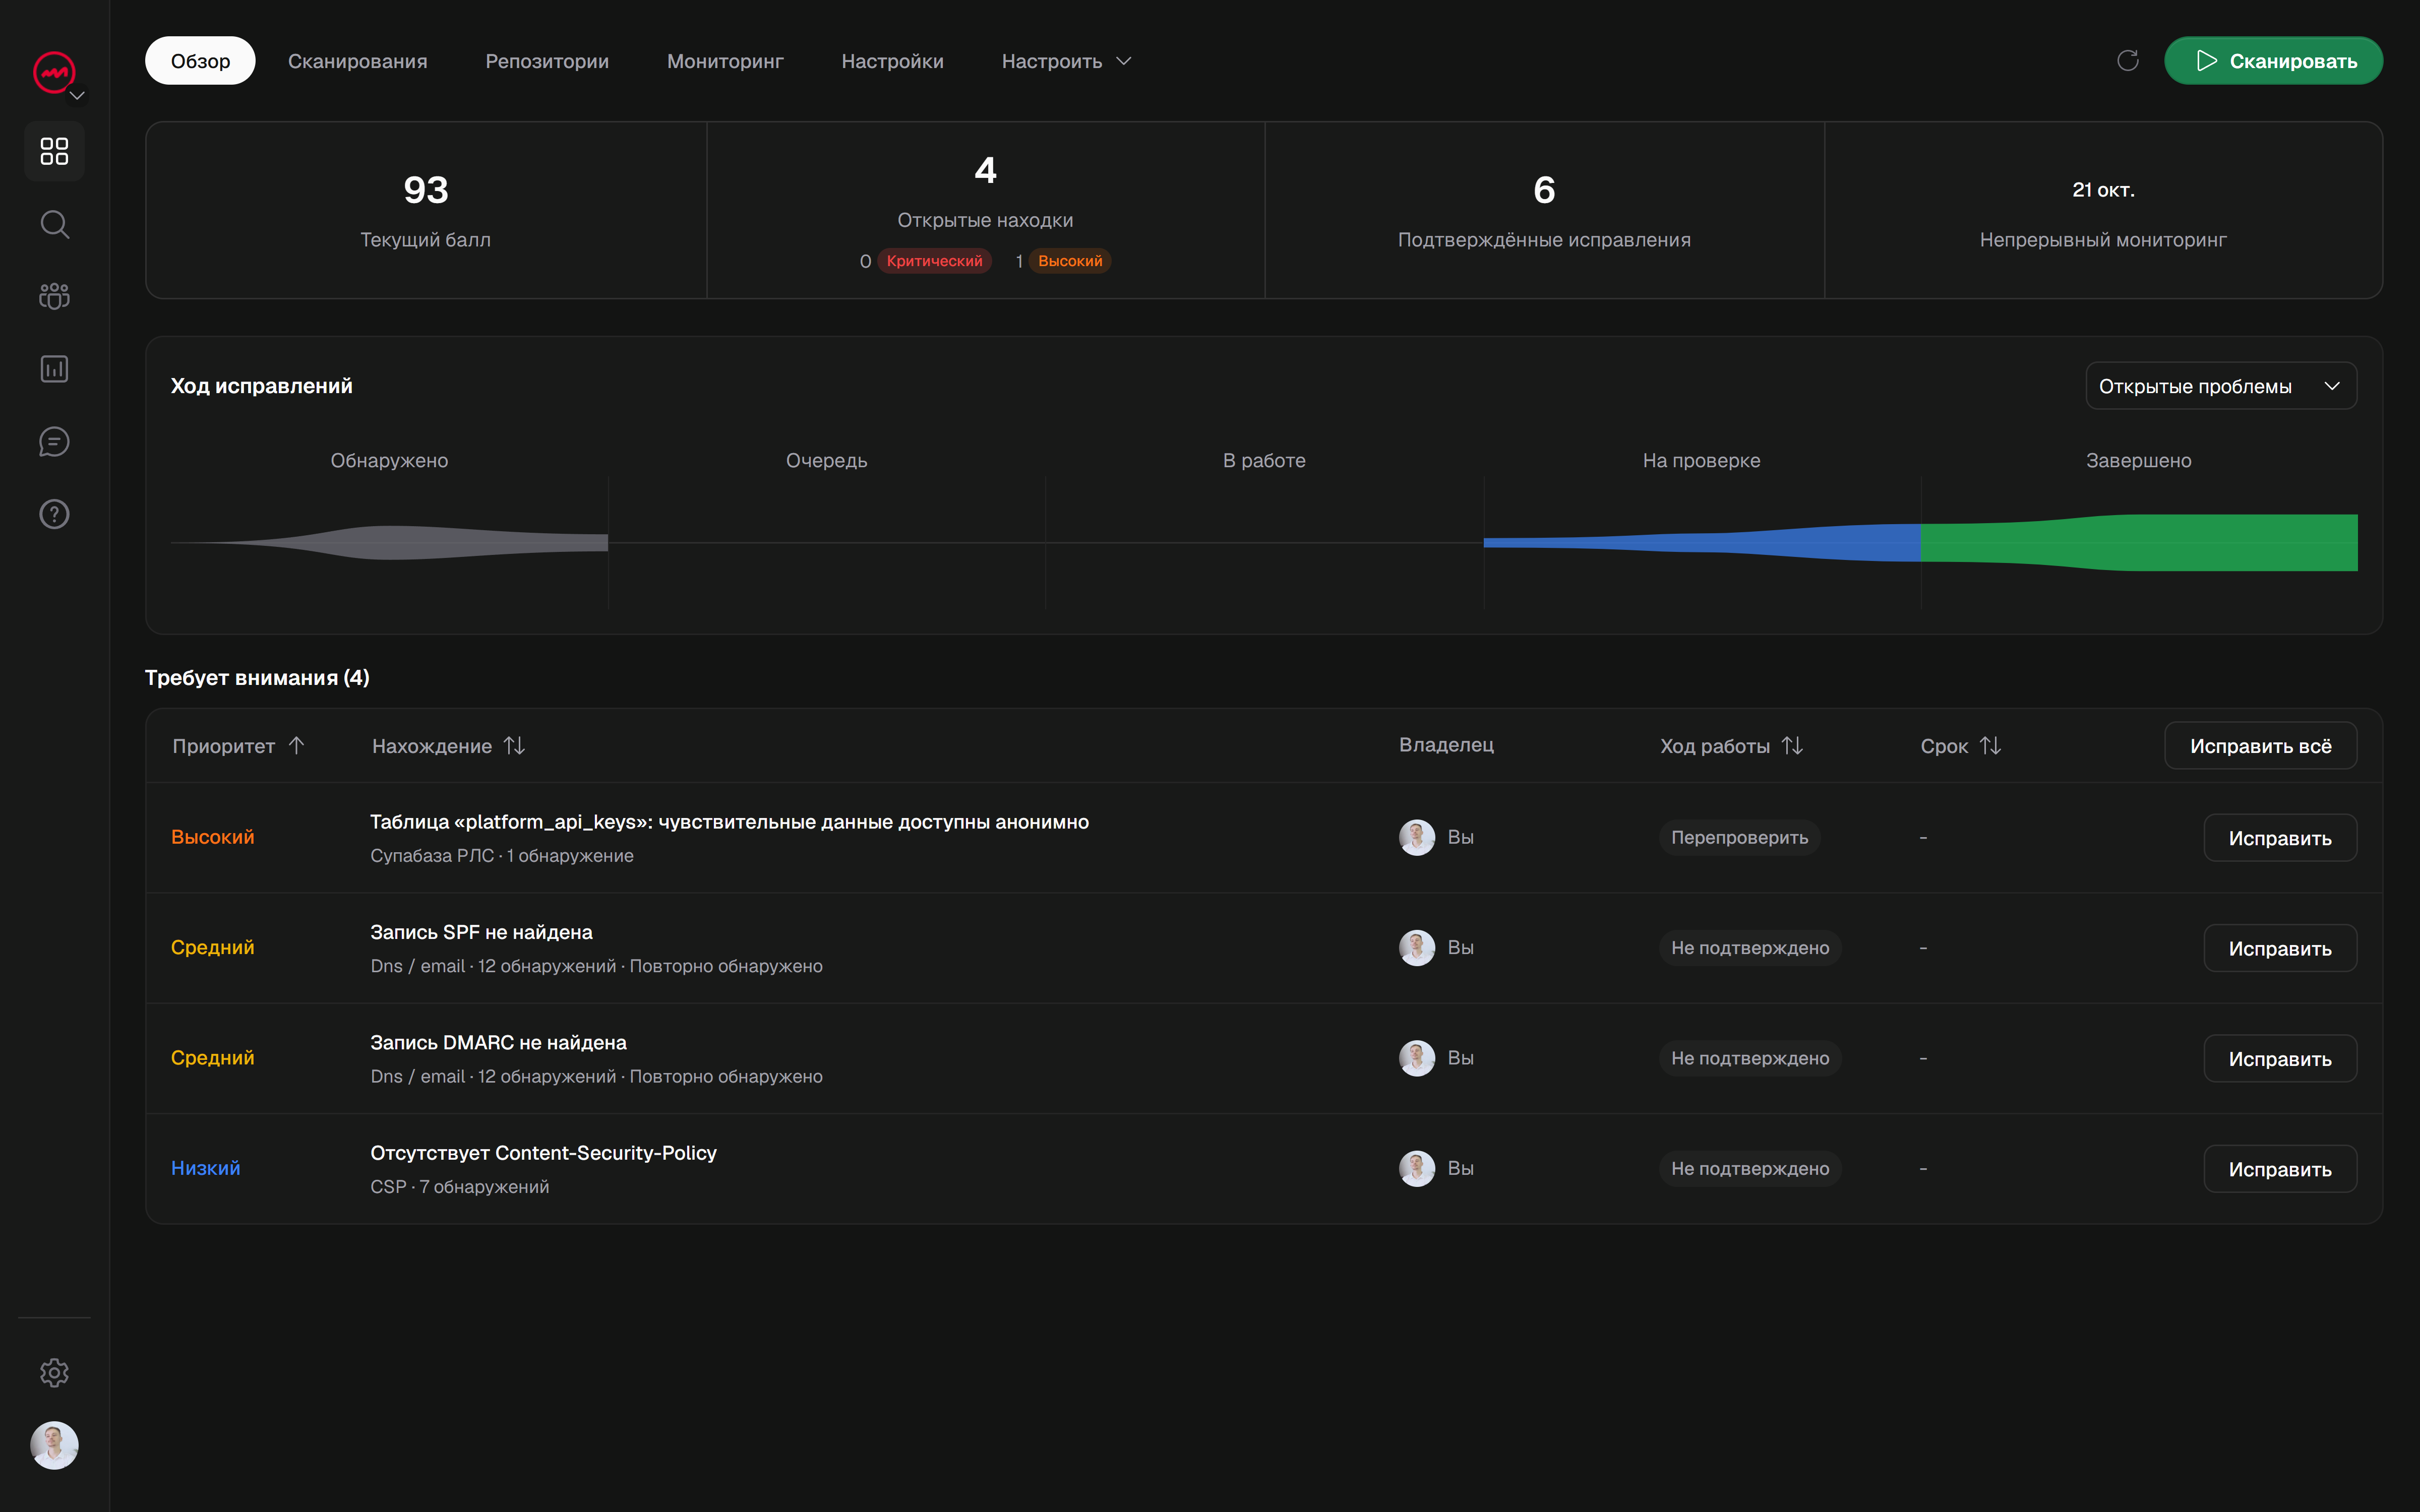Click the green Сканировать button
This screenshot has width=2420, height=1512.
(2273, 61)
